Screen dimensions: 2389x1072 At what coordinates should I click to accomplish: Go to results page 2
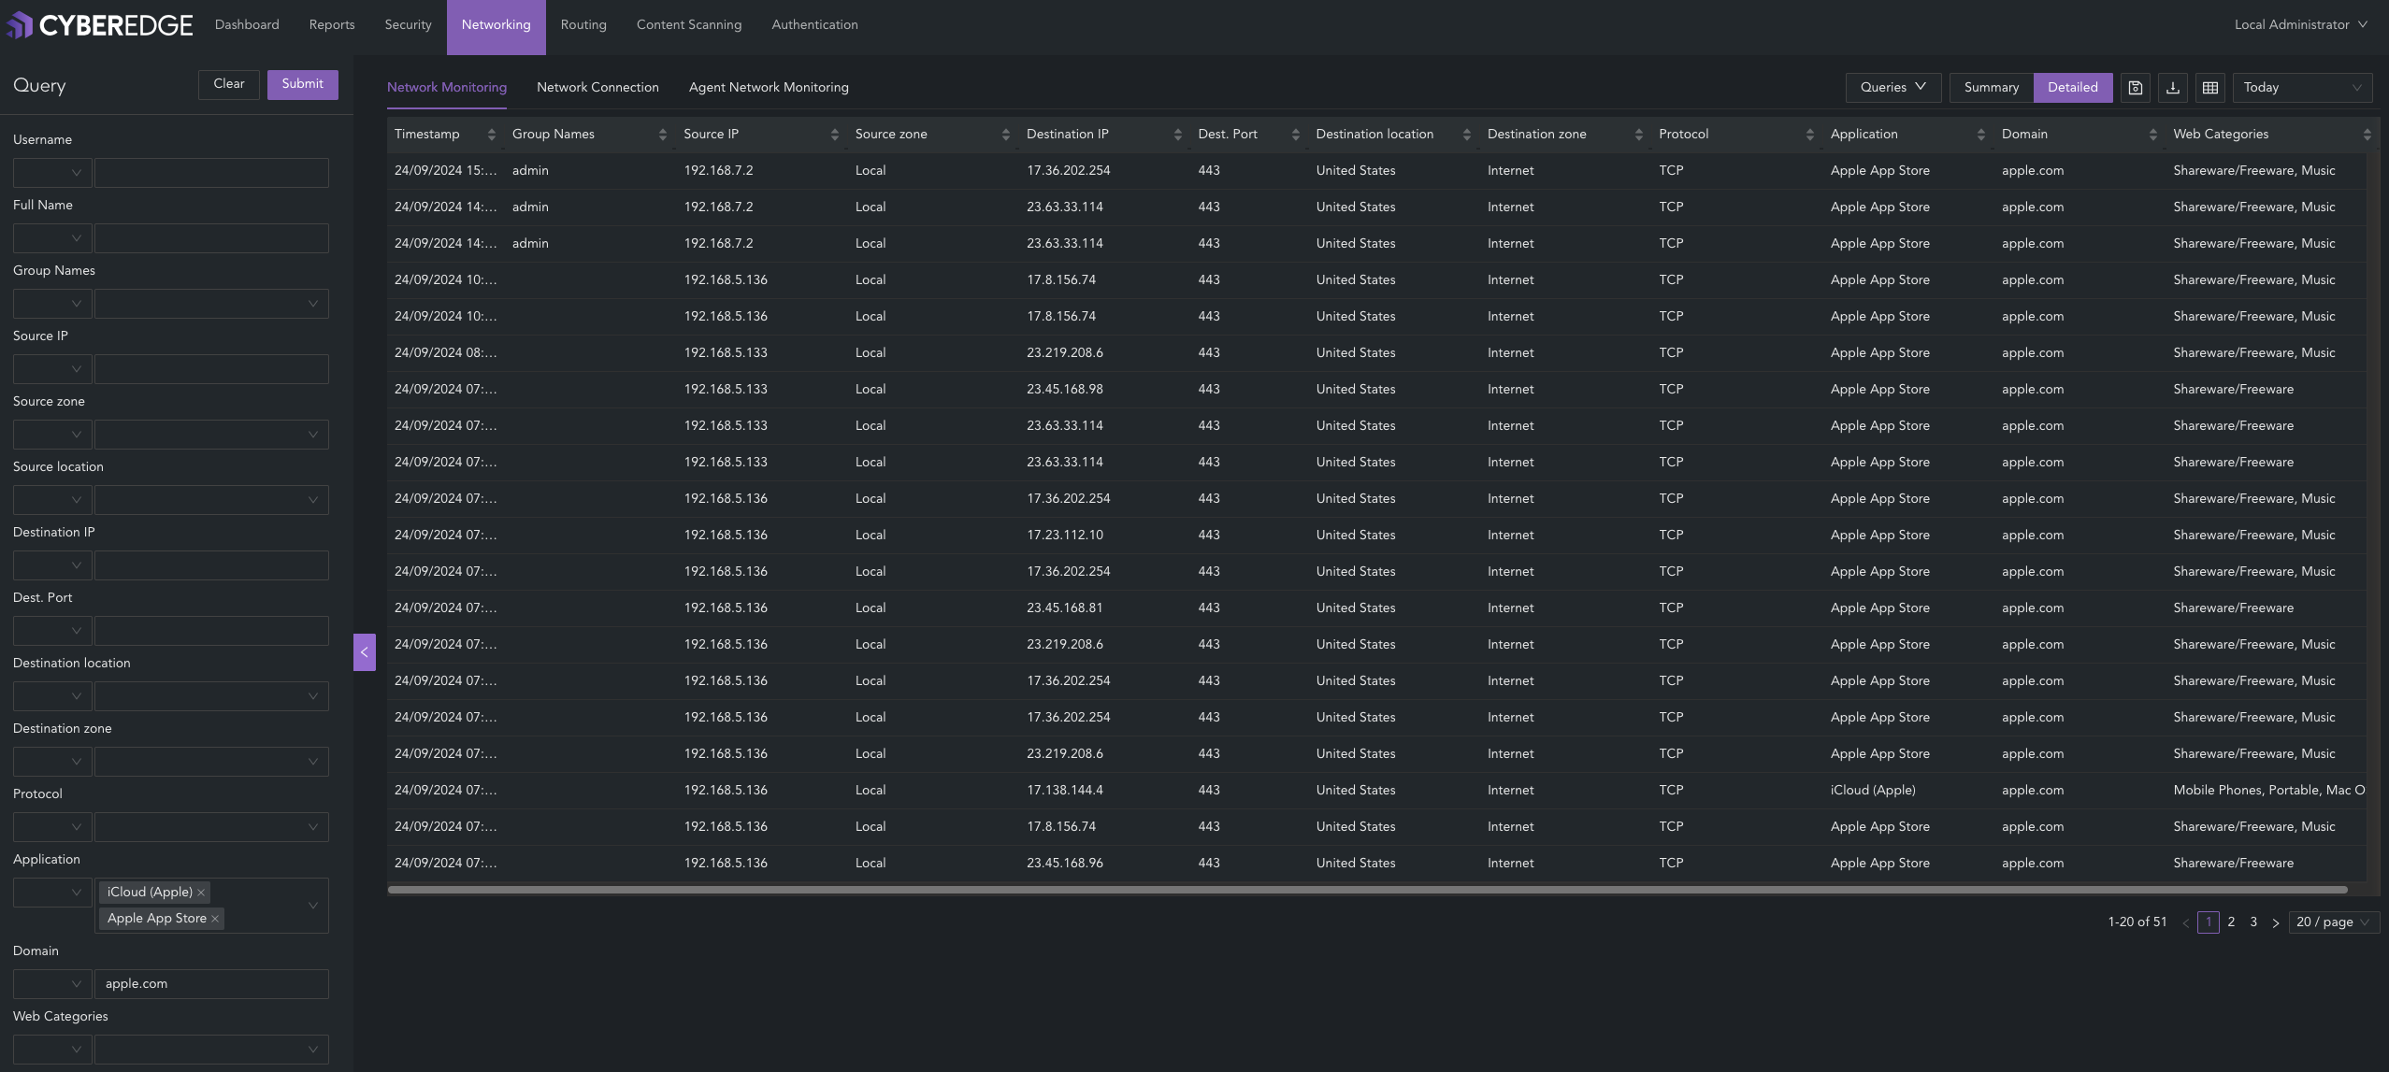click(2231, 922)
